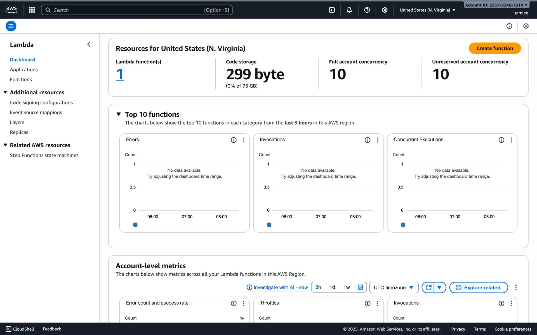Open the AWS services grid menu
537x335 pixels.
(32, 10)
